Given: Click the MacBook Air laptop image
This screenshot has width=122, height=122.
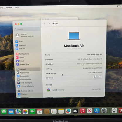Looking at the screenshot, I should point(74,36).
